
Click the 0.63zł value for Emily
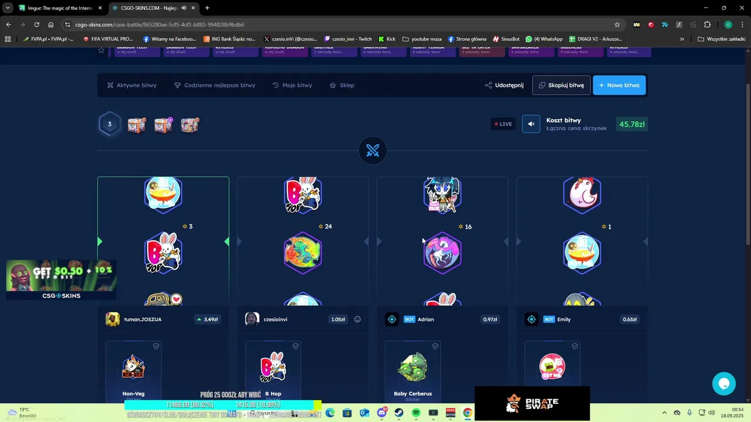(x=630, y=319)
